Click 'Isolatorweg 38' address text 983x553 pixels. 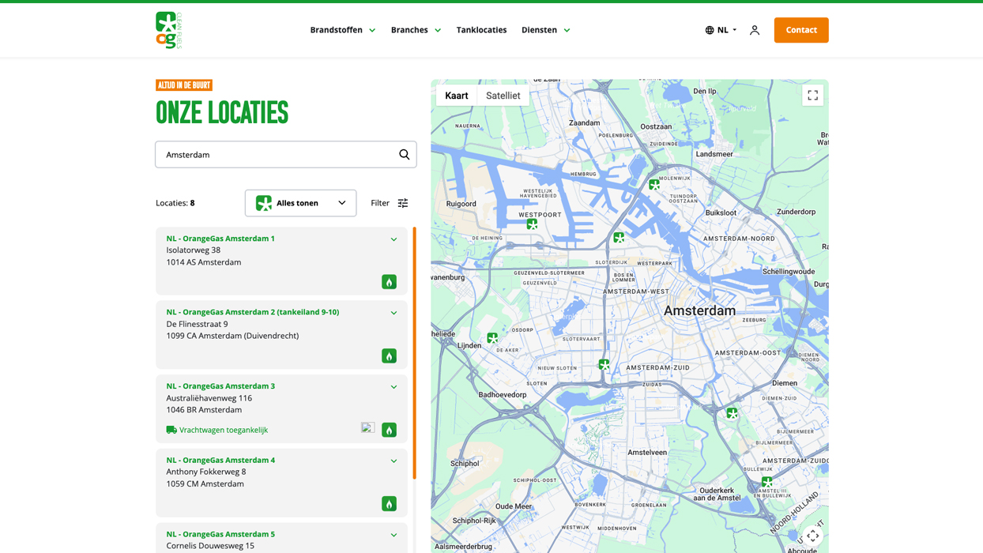tap(194, 250)
